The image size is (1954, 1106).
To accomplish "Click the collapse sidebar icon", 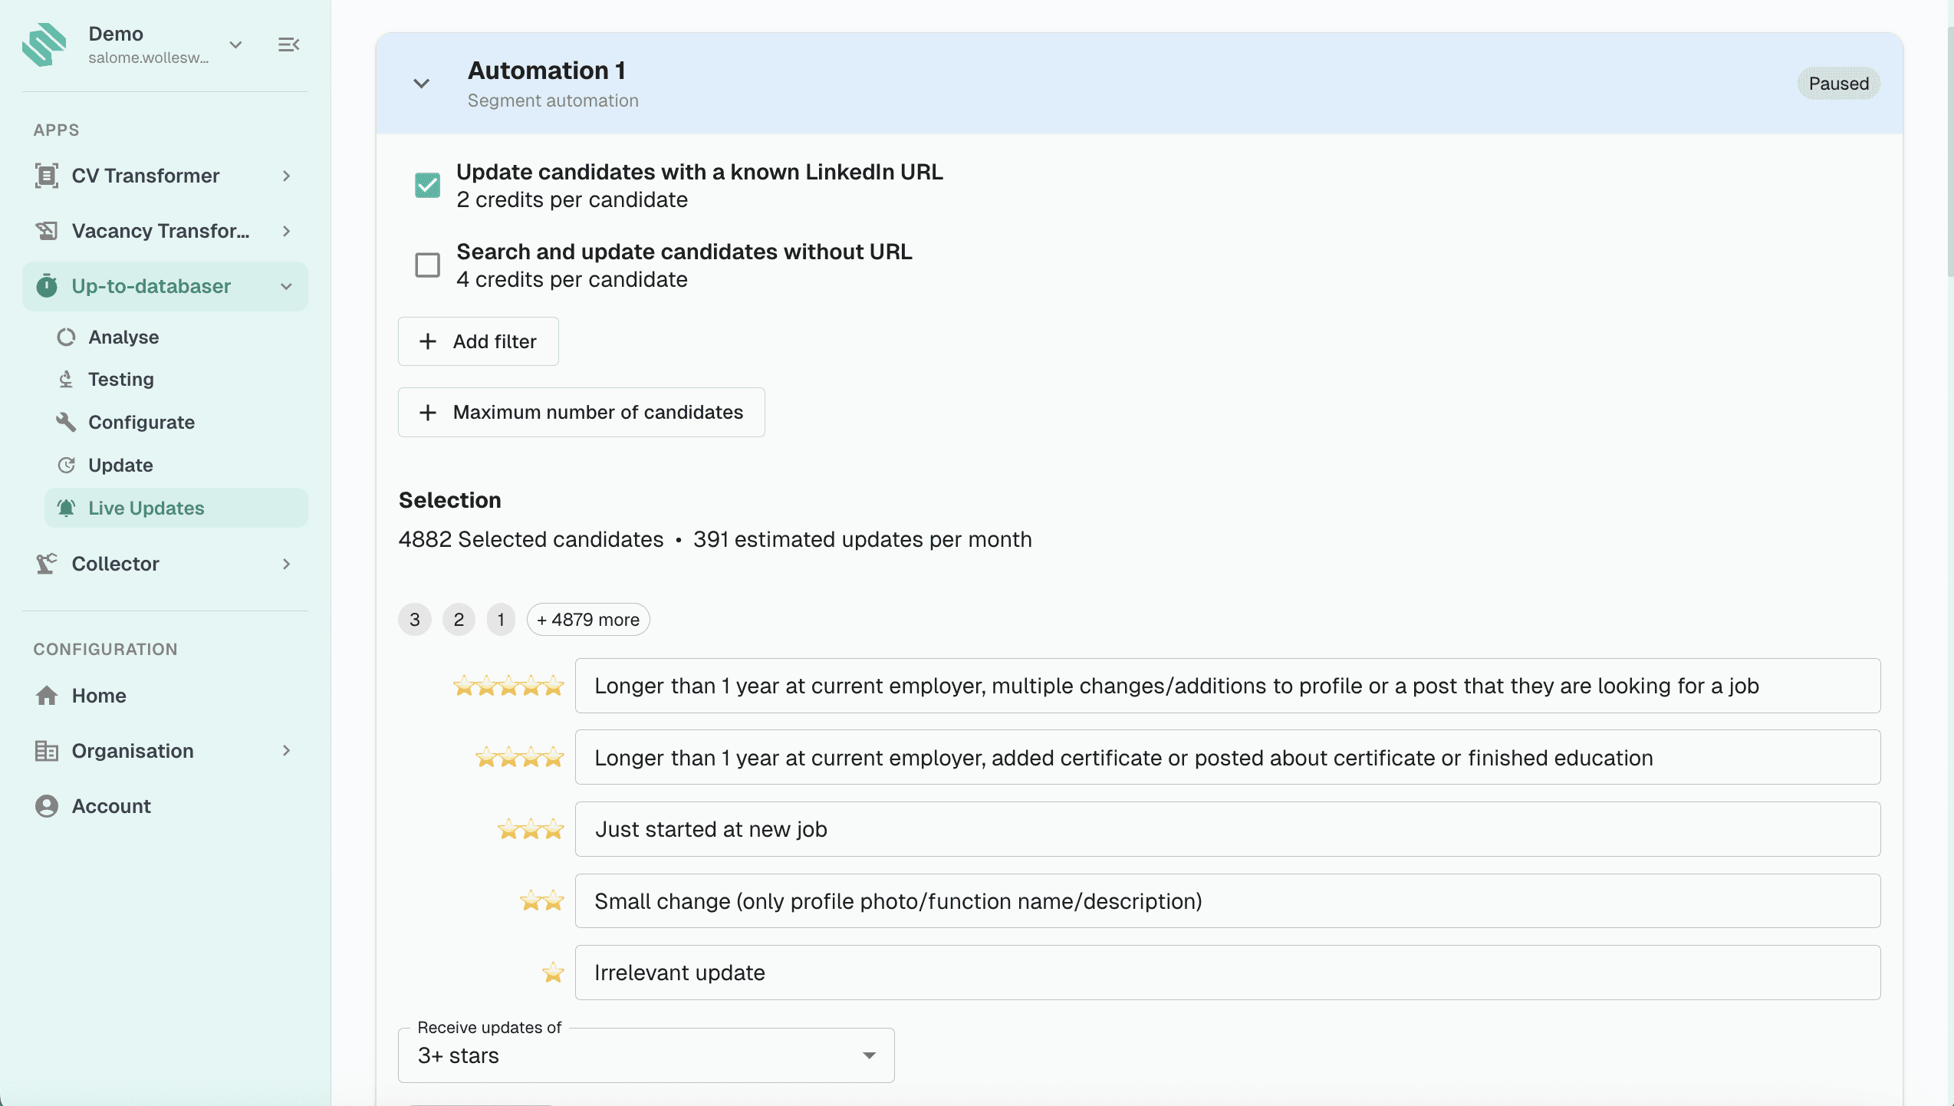I will pyautogui.click(x=288, y=44).
